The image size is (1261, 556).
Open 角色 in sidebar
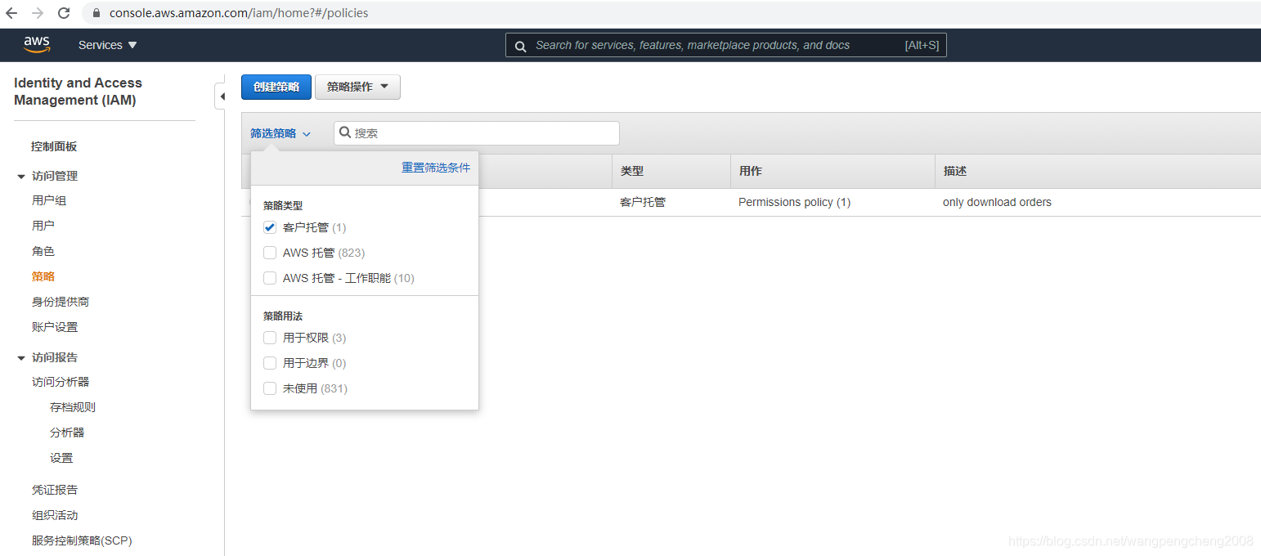pyautogui.click(x=43, y=251)
